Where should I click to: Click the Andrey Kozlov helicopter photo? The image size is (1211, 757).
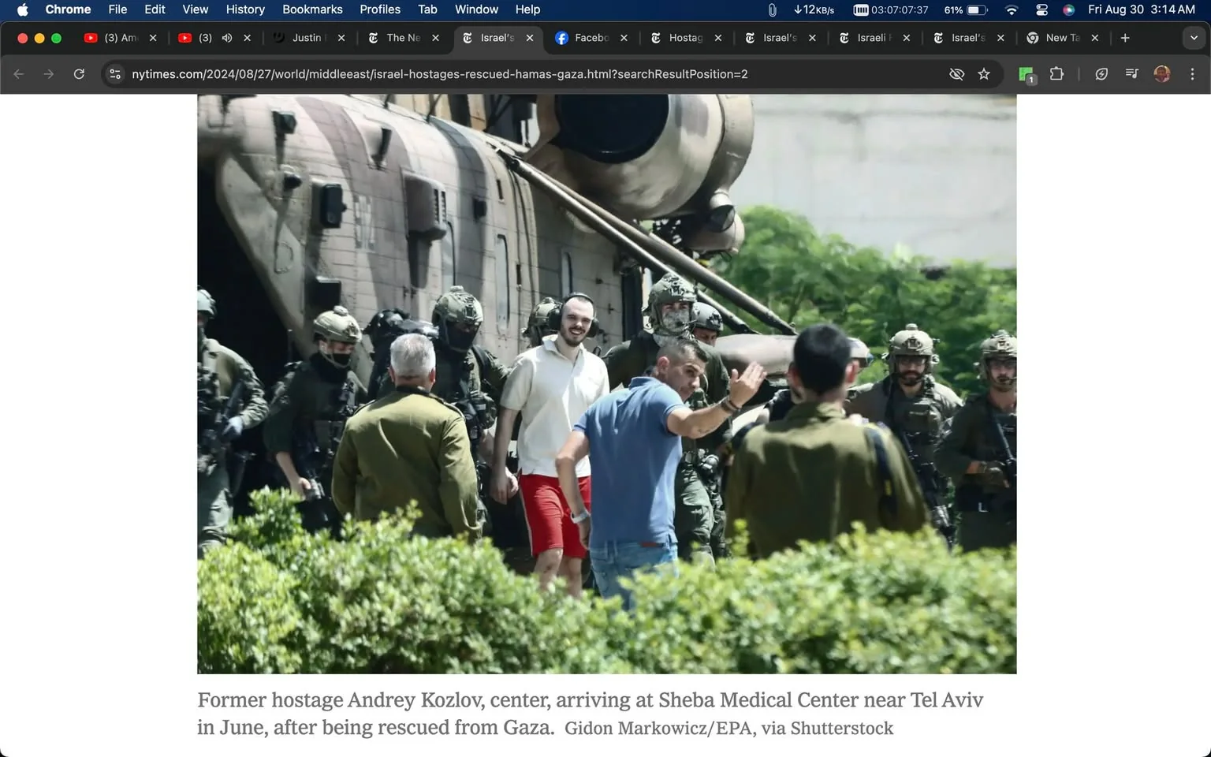coord(606,384)
